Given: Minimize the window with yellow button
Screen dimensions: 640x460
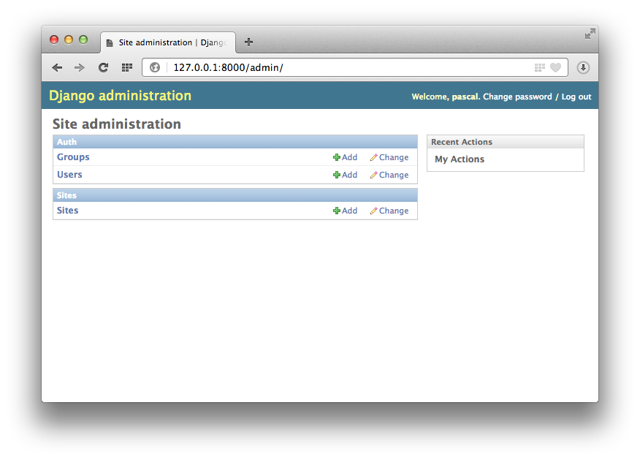Looking at the screenshot, I should [69, 39].
